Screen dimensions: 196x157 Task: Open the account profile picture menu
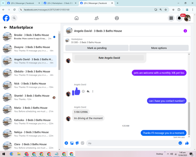point(187,18)
